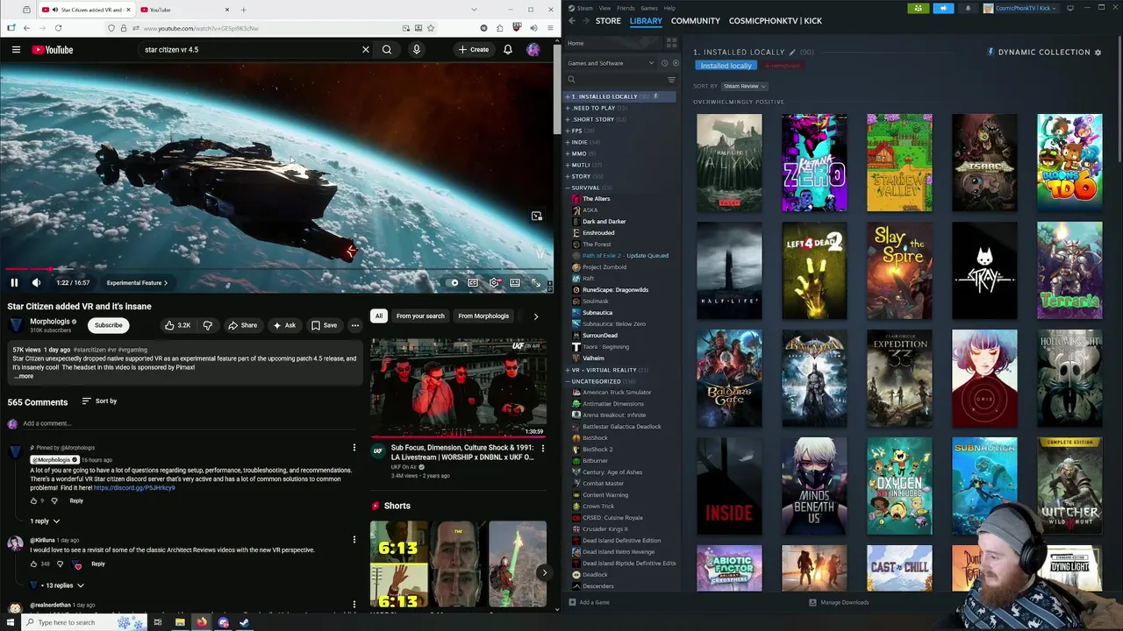Mute the YouTube video volume
Viewport: 1123px width, 631px height.
[x=36, y=282]
